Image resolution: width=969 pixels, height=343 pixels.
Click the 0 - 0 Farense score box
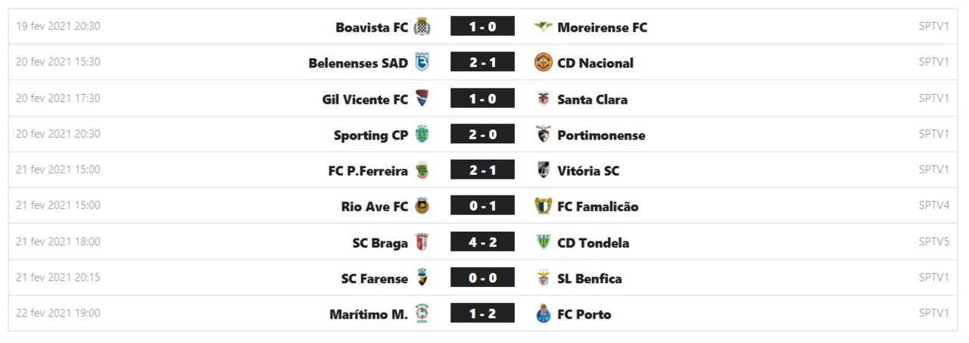click(482, 278)
